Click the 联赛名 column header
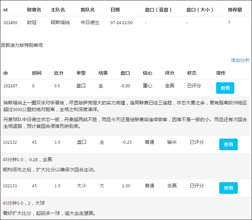252x220 pixels. pos(34,10)
